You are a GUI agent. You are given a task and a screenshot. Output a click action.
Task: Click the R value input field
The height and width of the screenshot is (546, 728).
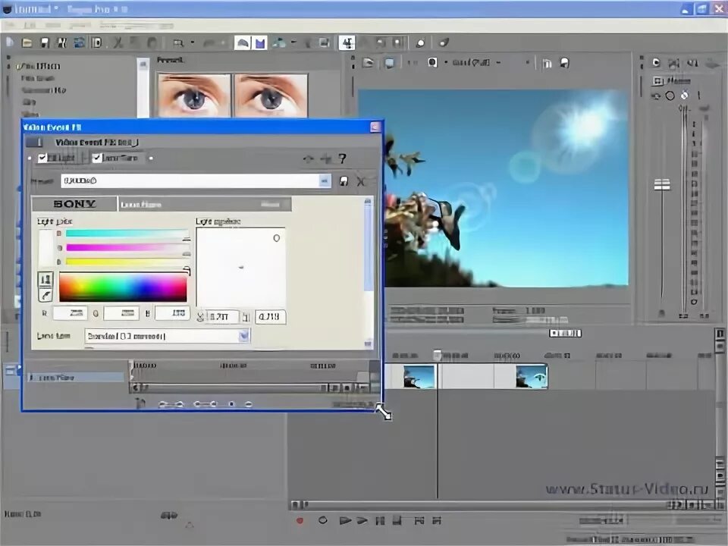coord(71,313)
